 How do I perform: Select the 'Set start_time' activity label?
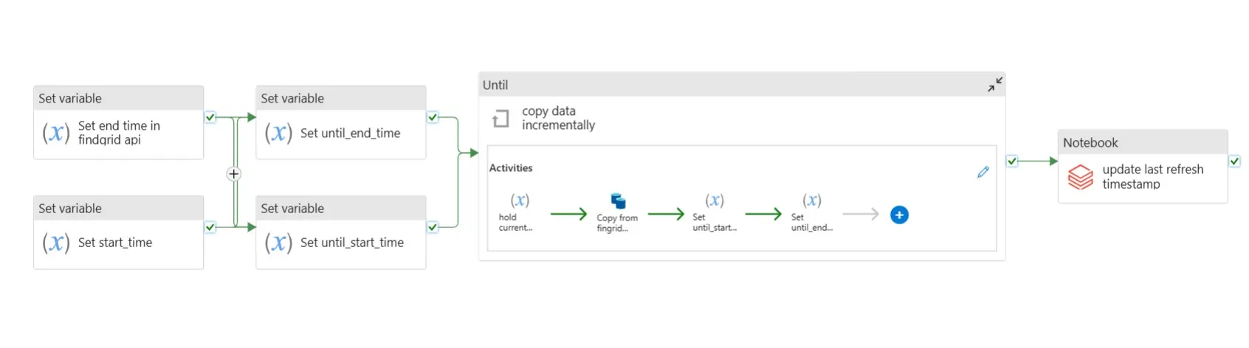pos(115,243)
